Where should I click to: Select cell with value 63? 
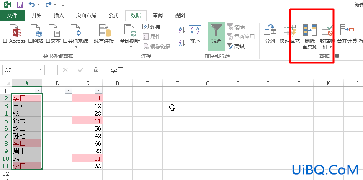coord(87,166)
